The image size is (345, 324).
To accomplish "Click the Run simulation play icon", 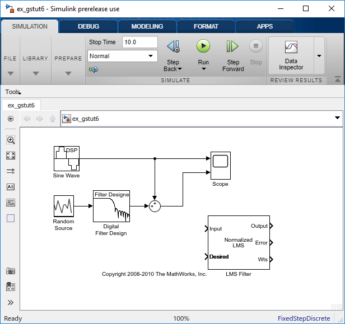I will point(203,46).
